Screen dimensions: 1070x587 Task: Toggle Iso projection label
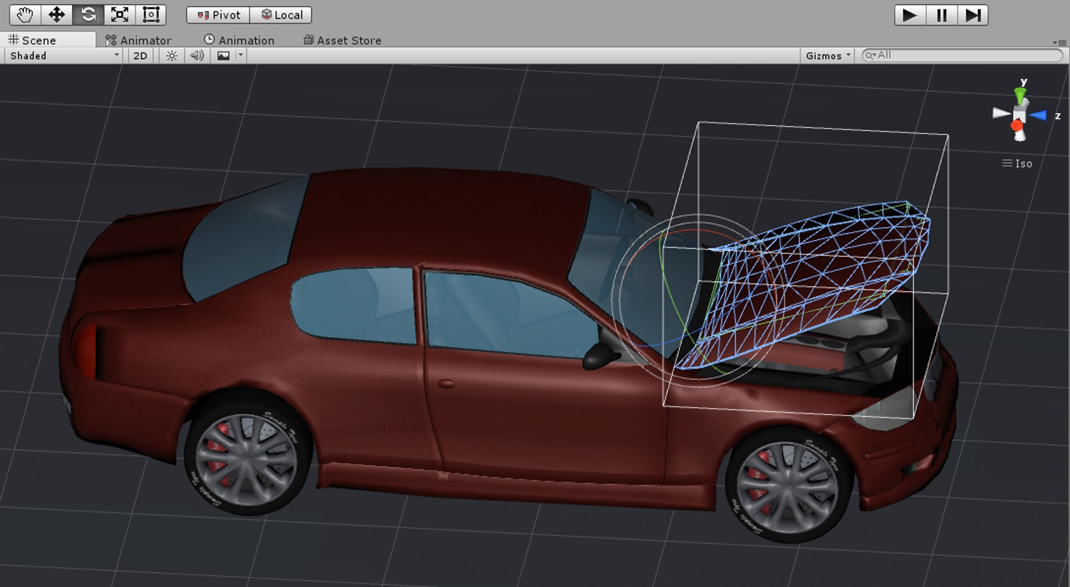click(1018, 163)
